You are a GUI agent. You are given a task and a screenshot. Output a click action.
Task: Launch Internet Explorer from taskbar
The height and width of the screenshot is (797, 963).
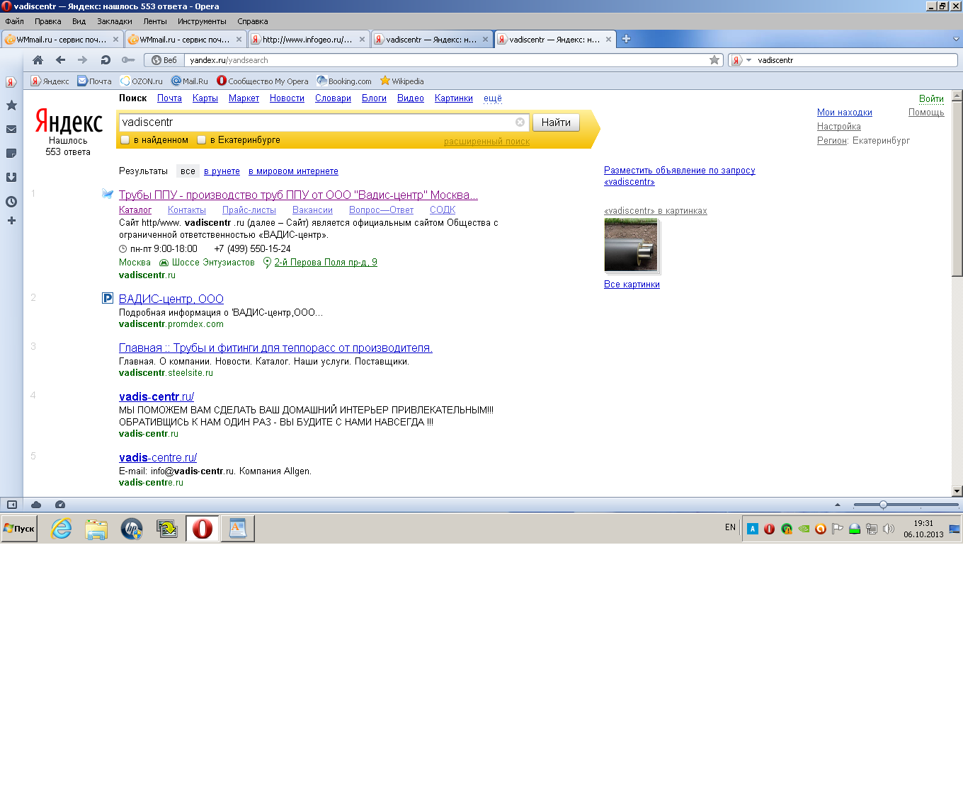coord(62,528)
